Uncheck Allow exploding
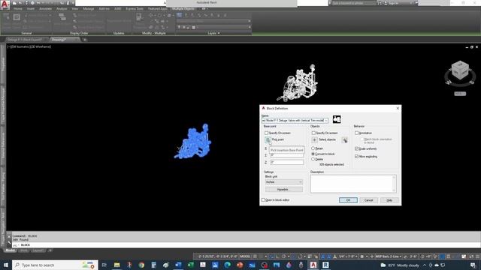Screen dimensions: 481x270 click(356, 157)
